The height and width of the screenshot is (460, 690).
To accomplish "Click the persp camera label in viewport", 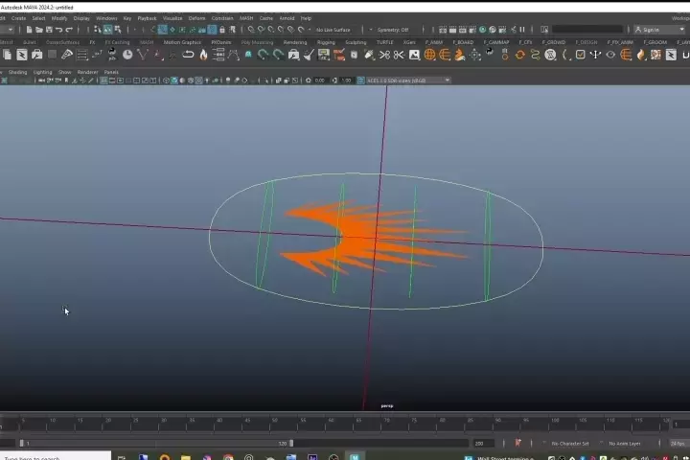I will click(387, 406).
